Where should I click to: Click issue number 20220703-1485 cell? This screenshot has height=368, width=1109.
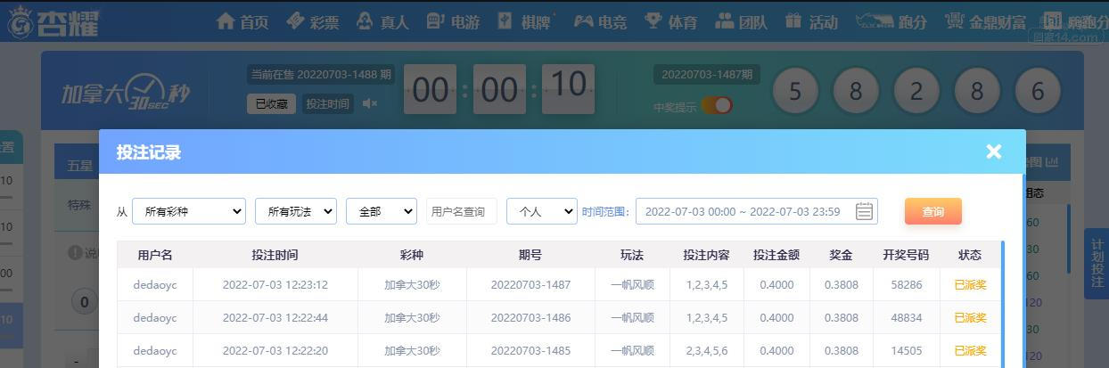click(530, 350)
